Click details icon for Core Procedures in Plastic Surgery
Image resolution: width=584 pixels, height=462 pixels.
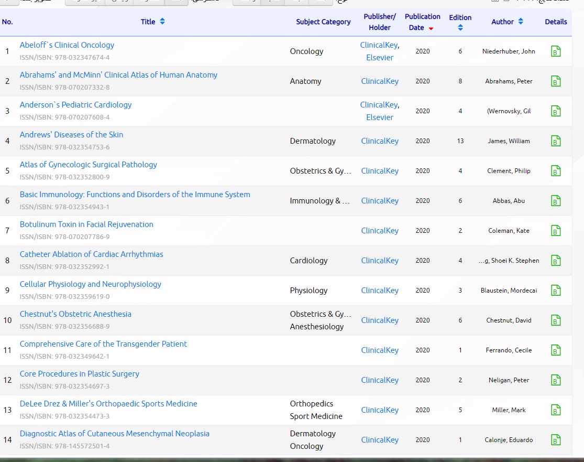point(556,380)
